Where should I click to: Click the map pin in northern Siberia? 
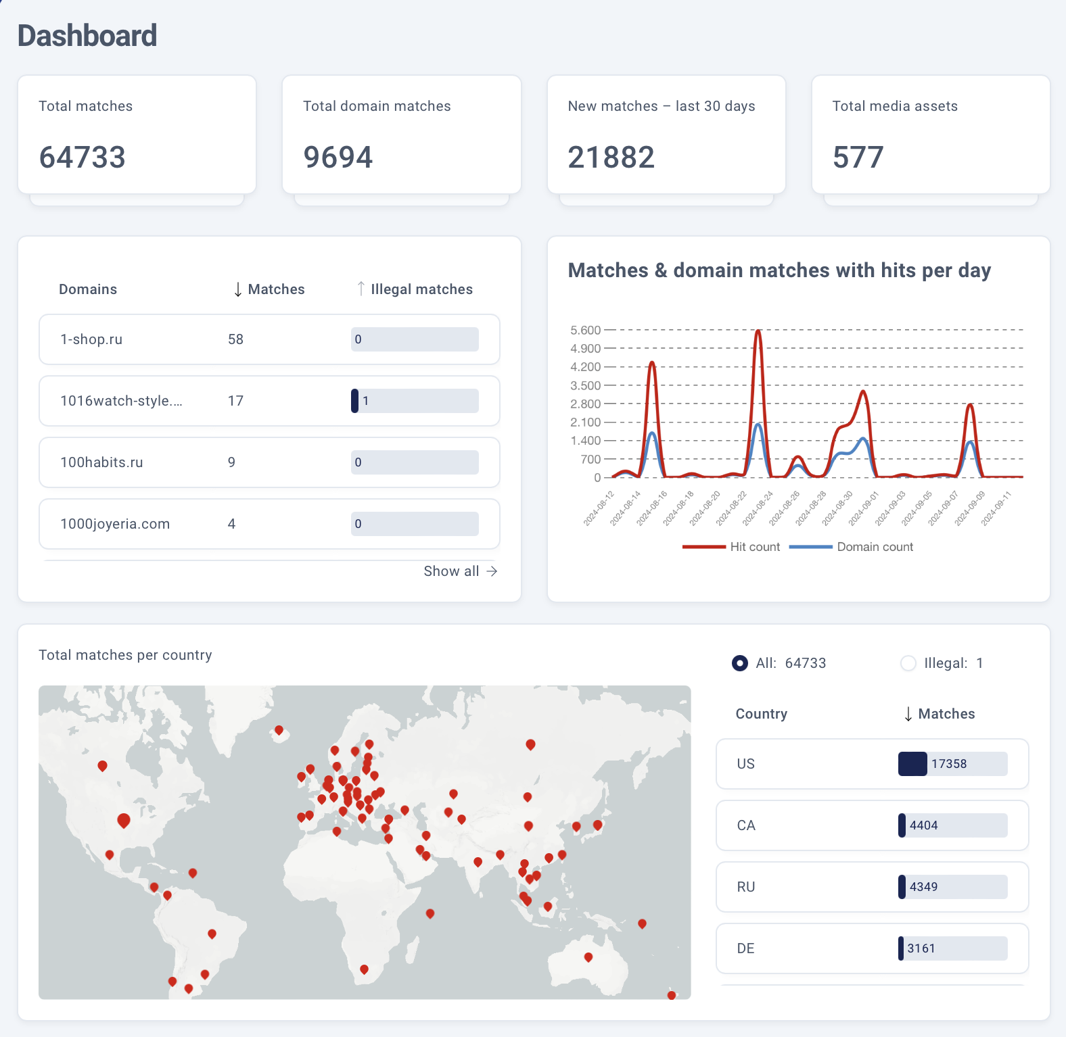530,744
